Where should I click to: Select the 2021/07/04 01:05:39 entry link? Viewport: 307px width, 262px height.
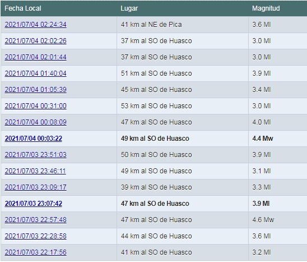[x=35, y=90]
